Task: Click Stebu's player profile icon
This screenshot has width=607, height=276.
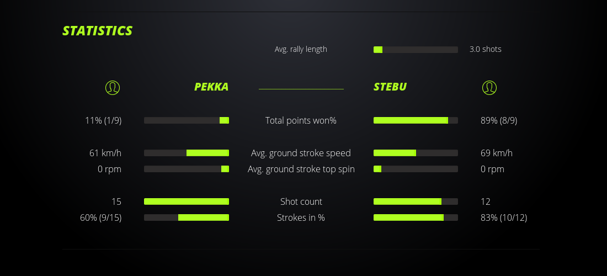Action: tap(489, 87)
